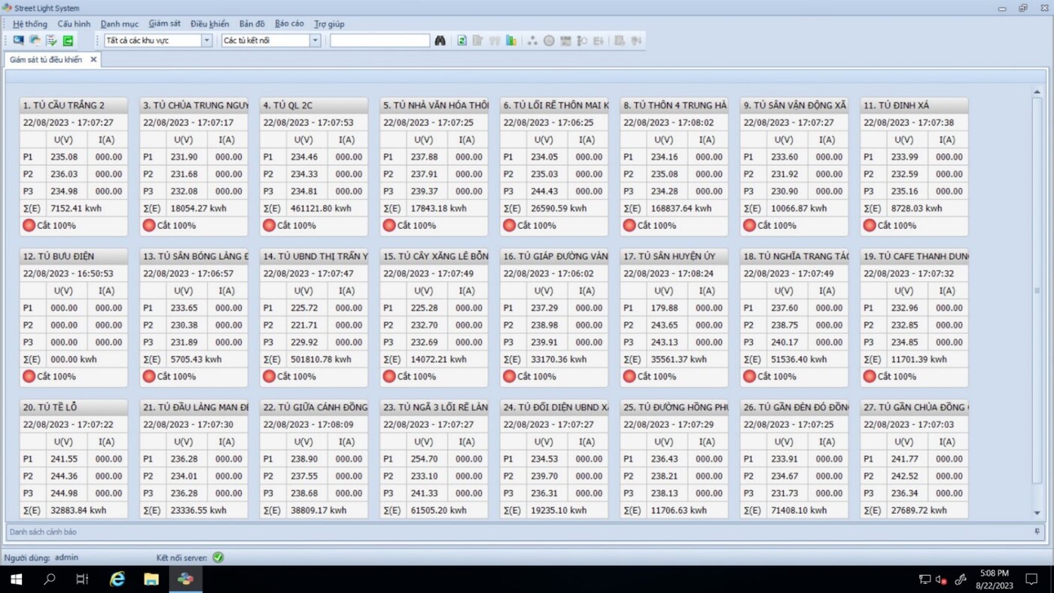Click the '4. TỦ QL 2C' card header
Viewport: 1054px width, 593px height.
point(314,105)
